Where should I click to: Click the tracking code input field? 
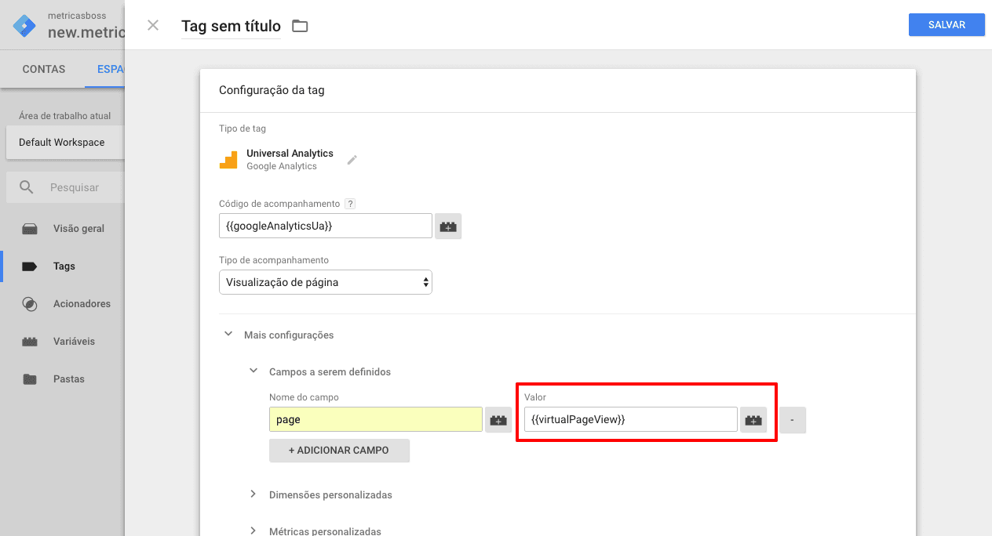point(325,226)
